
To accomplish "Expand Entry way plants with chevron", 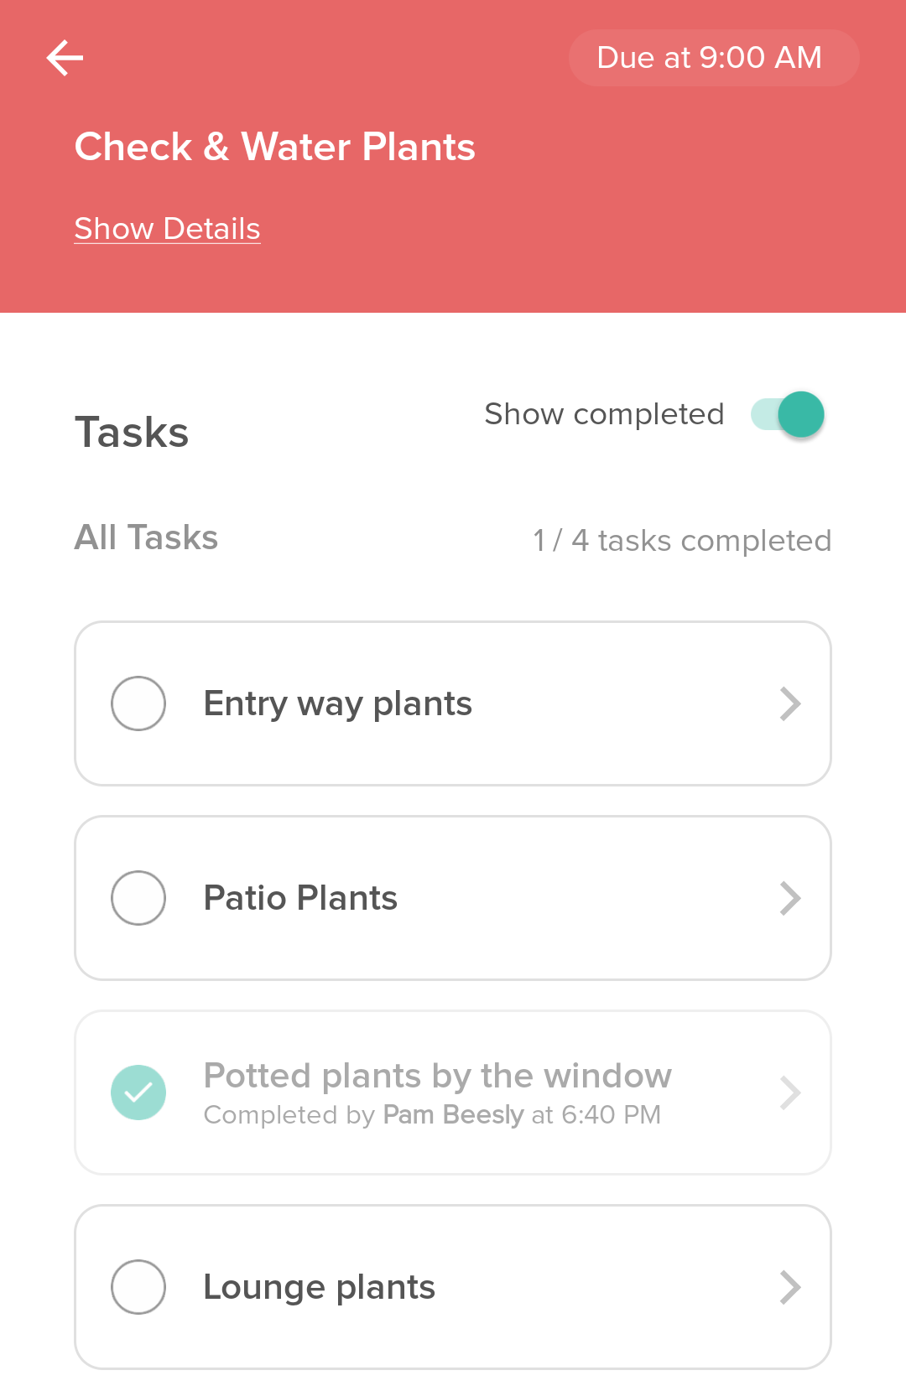I will [790, 703].
